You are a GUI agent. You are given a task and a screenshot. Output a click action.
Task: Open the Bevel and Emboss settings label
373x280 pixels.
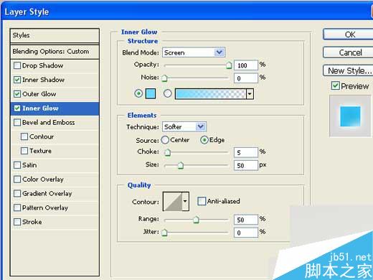click(x=49, y=123)
